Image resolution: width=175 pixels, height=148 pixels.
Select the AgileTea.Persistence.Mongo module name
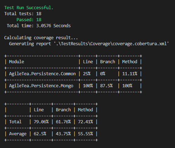[41, 86]
